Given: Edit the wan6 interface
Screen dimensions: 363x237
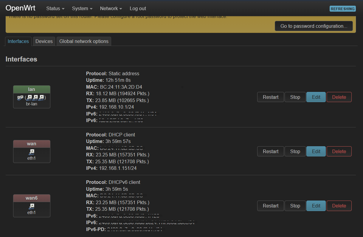Looking at the screenshot, I should tap(316, 206).
